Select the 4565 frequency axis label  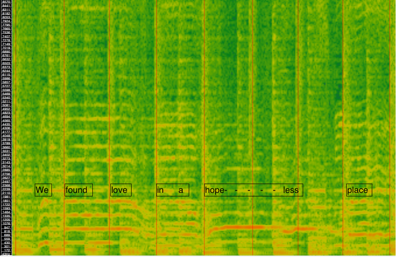point(6,120)
